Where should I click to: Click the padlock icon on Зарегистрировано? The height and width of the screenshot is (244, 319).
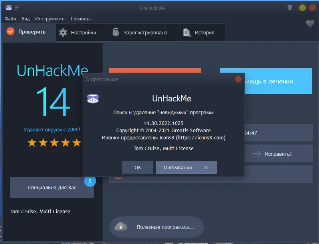(116, 32)
